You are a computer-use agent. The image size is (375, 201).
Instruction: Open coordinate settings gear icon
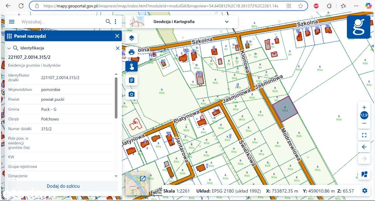(x=365, y=191)
